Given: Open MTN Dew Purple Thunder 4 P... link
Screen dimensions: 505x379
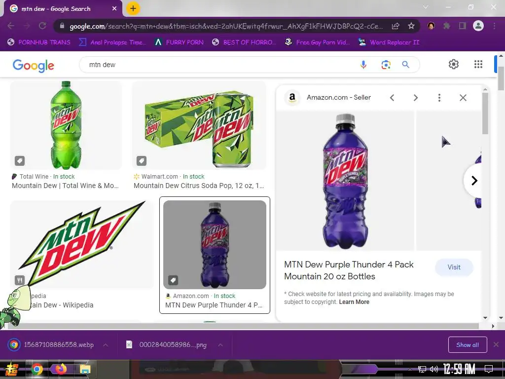Looking at the screenshot, I should [x=214, y=305].
